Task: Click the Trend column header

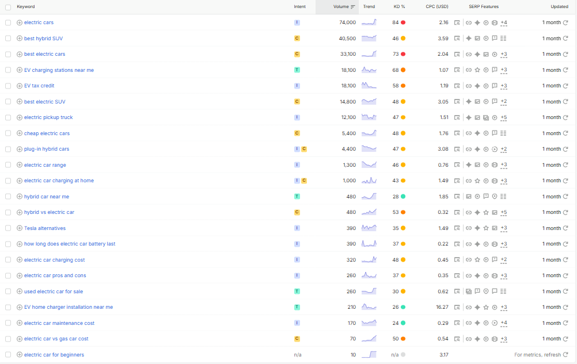Action: pyautogui.click(x=369, y=6)
